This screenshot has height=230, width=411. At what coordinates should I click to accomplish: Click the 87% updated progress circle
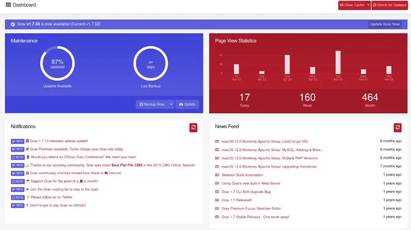coord(58,63)
